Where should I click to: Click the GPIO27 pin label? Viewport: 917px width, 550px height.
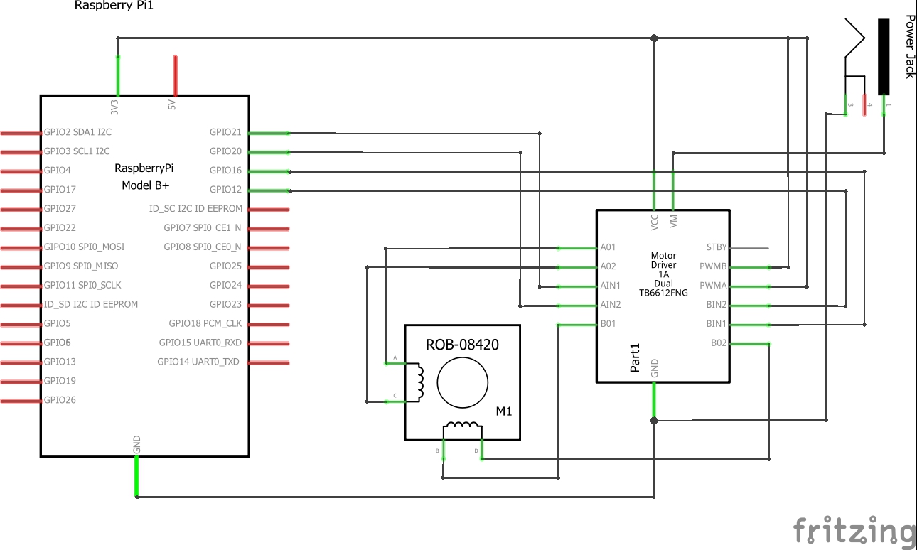[60, 209]
